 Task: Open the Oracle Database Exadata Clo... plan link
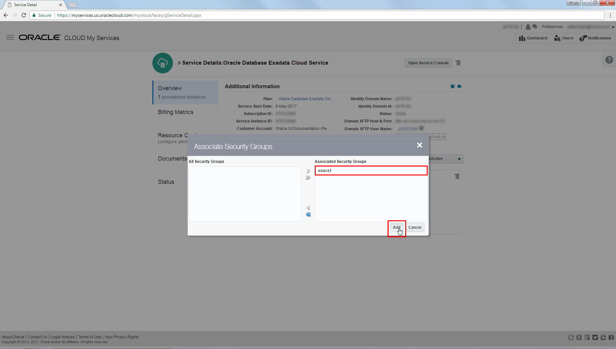[x=306, y=99]
